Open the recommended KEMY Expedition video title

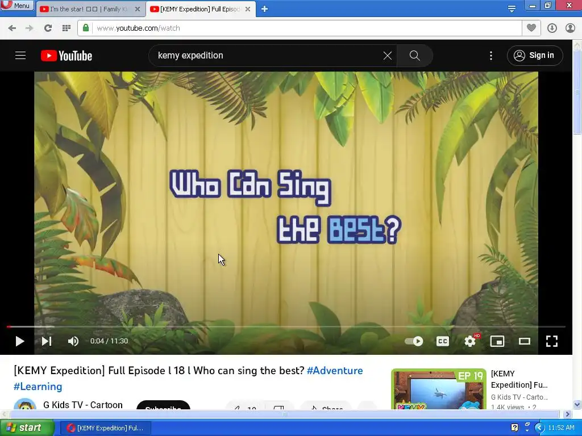tap(519, 379)
